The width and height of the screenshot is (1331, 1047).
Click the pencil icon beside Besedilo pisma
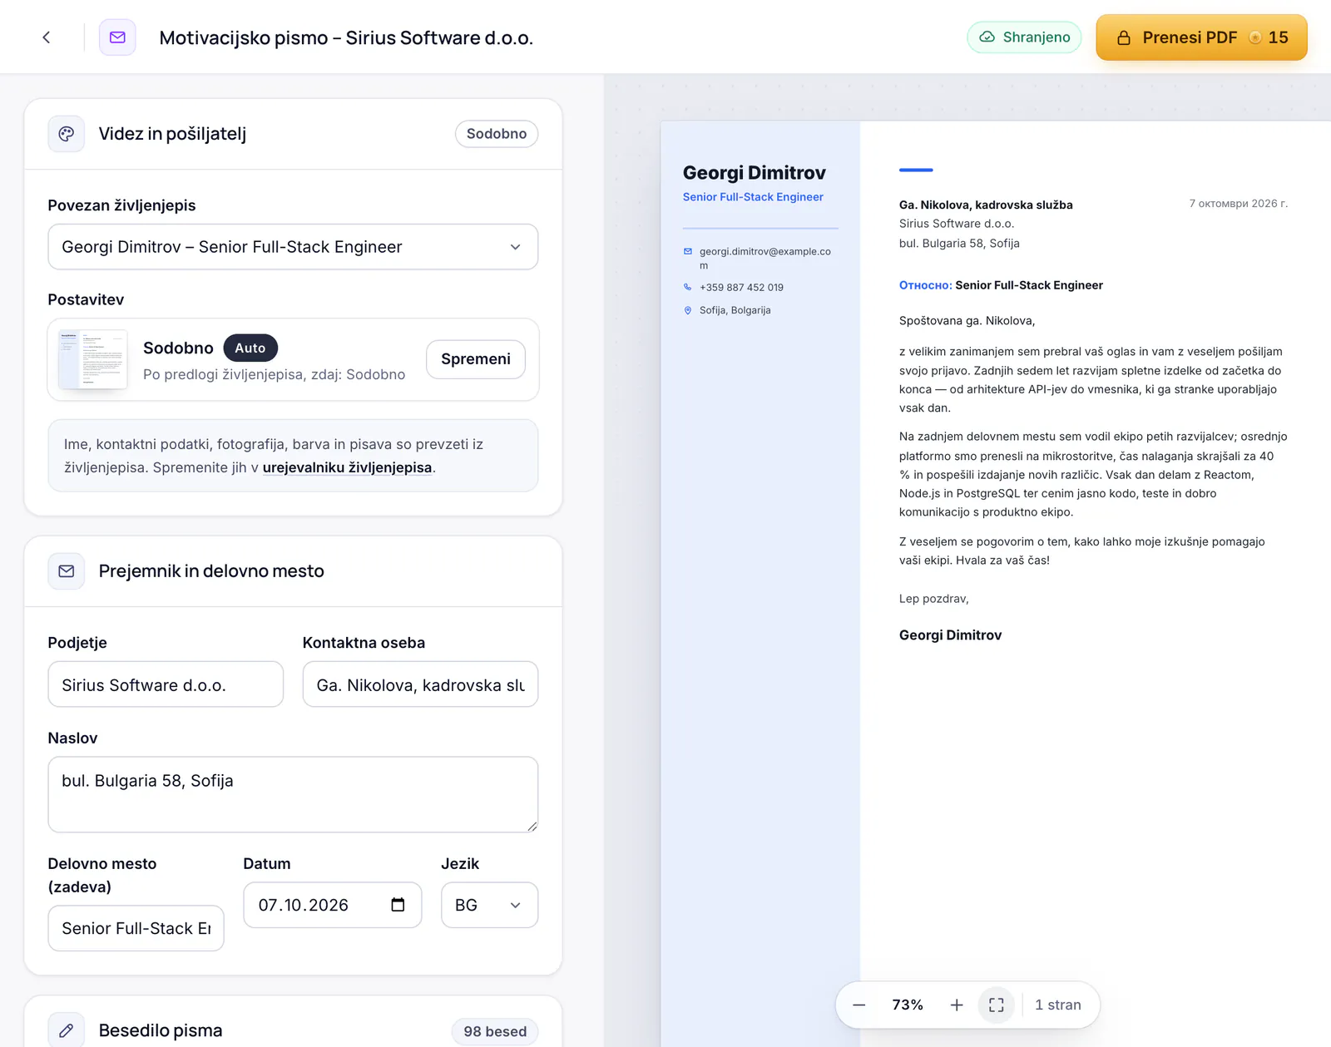tap(67, 1030)
